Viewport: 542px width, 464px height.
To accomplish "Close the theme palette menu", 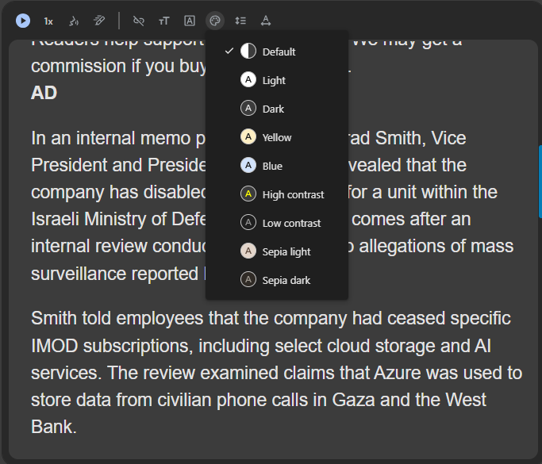I will pyautogui.click(x=215, y=21).
